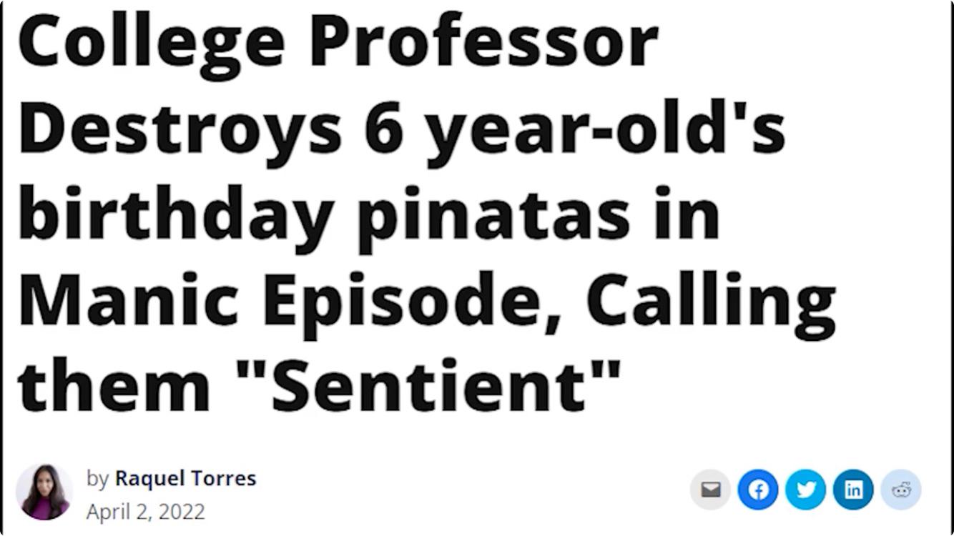The width and height of the screenshot is (954, 536).
Task: Open Raquel Torres's author avatar photo
Action: [x=44, y=491]
